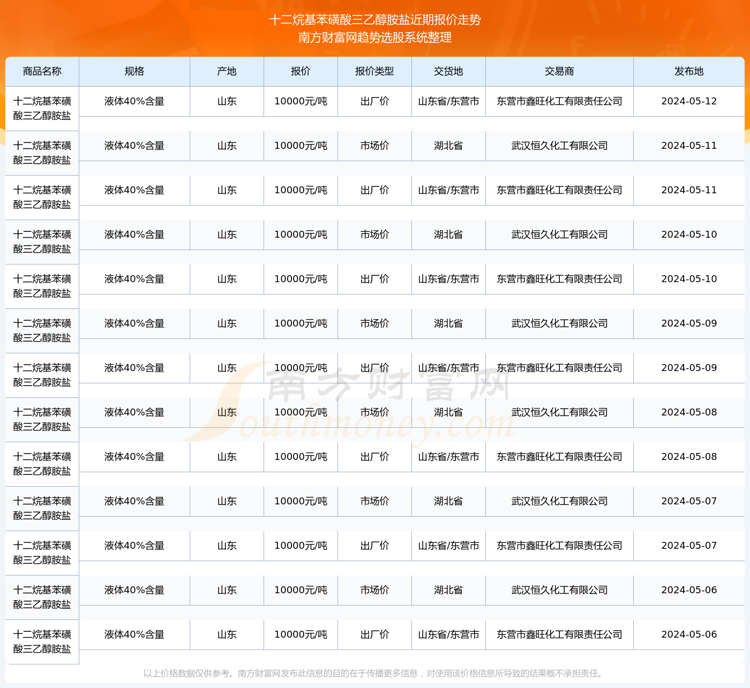Click 市场价 in the 2024-05-07 row
Screen dimensions: 750x688
[375, 501]
